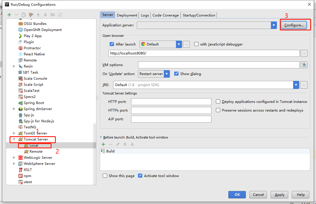Click the green add new configuration plus icon
Image resolution: width=316 pixels, height=204 pixels.
pyautogui.click(x=9, y=15)
